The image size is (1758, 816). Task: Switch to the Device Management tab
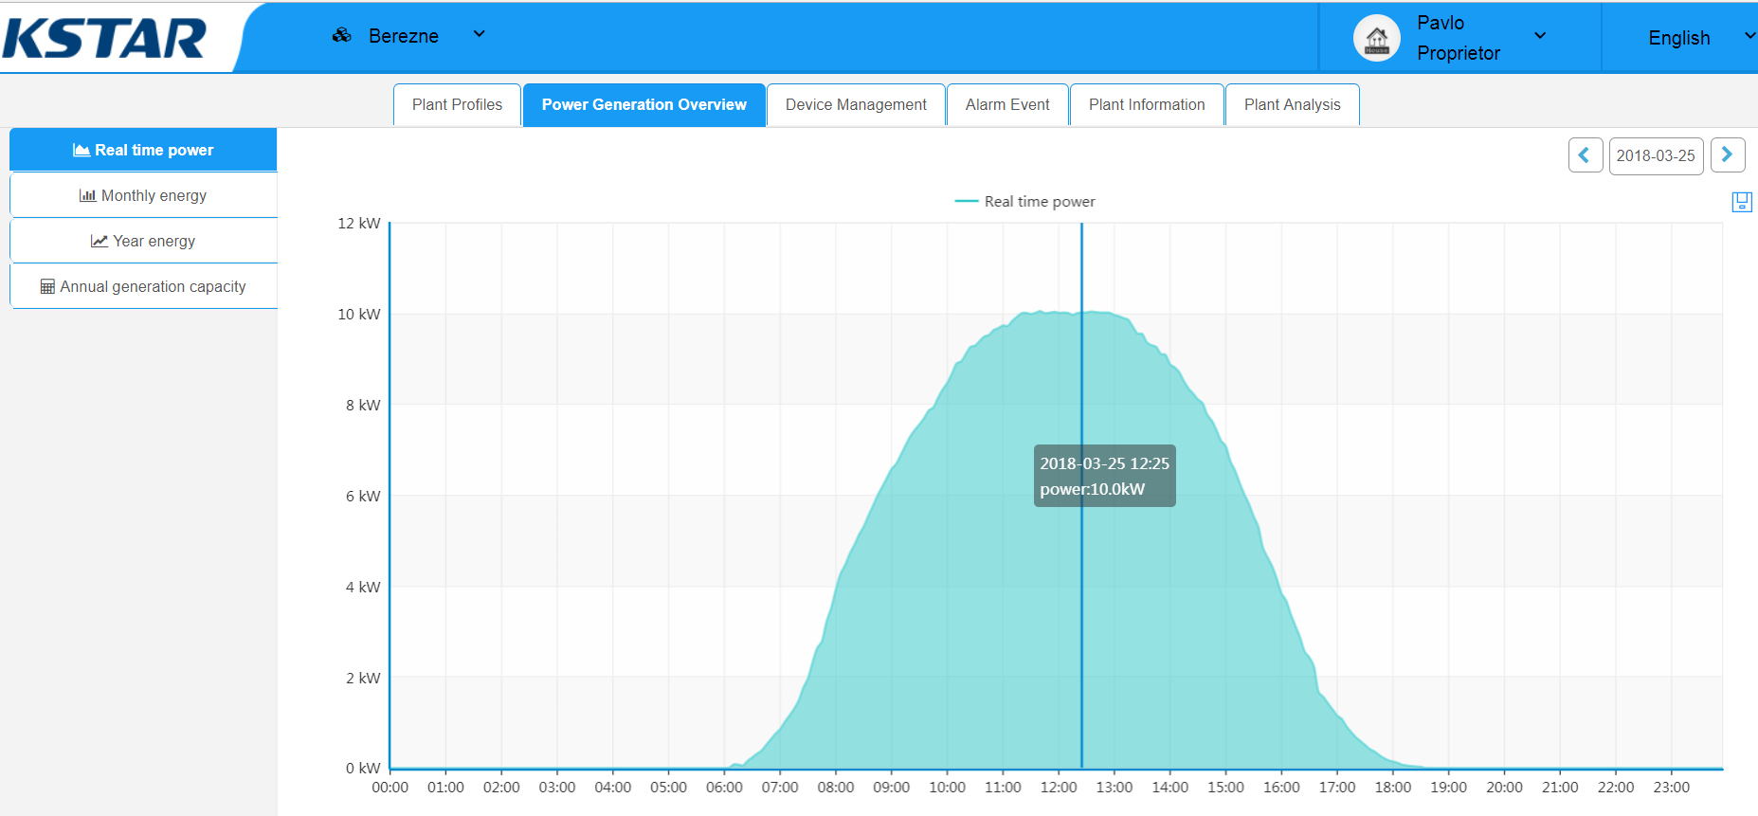point(856,104)
